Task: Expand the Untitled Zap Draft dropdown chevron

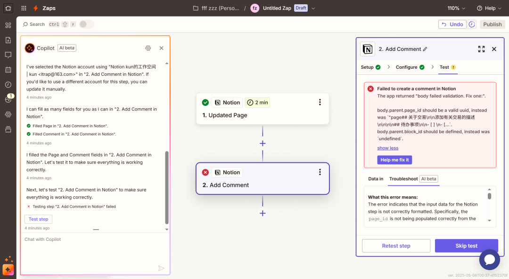Action: (x=313, y=8)
